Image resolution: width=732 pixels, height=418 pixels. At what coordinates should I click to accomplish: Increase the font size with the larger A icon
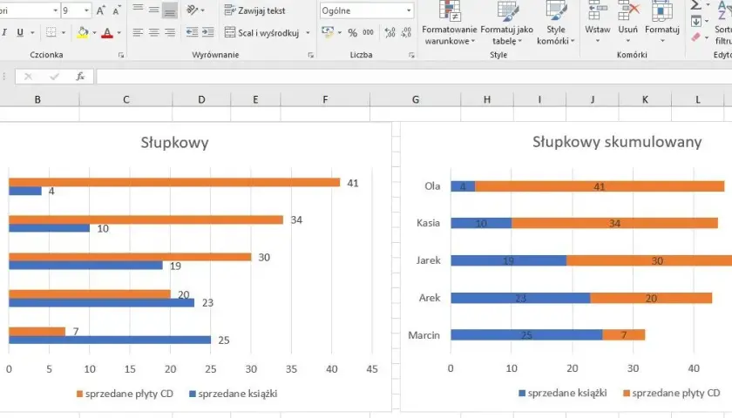[100, 10]
